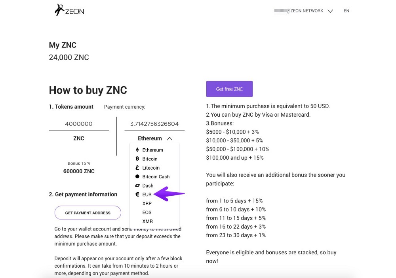The width and height of the screenshot is (396, 278).
Task: Click the Dash currency icon
Action: [137, 185]
